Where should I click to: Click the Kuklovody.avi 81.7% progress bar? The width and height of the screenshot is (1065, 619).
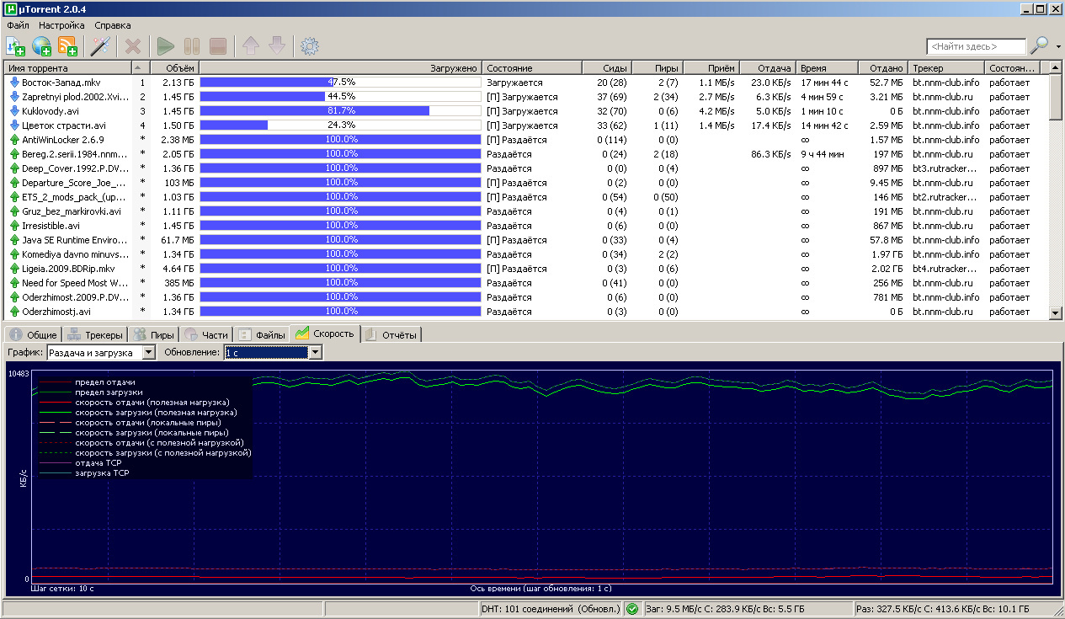[340, 111]
